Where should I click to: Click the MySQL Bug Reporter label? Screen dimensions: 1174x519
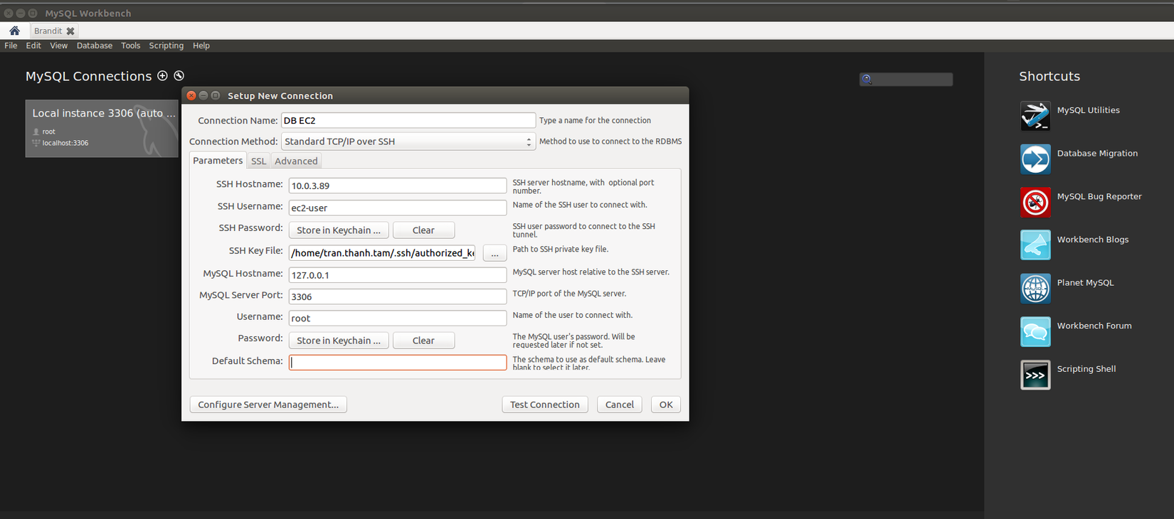click(1099, 197)
